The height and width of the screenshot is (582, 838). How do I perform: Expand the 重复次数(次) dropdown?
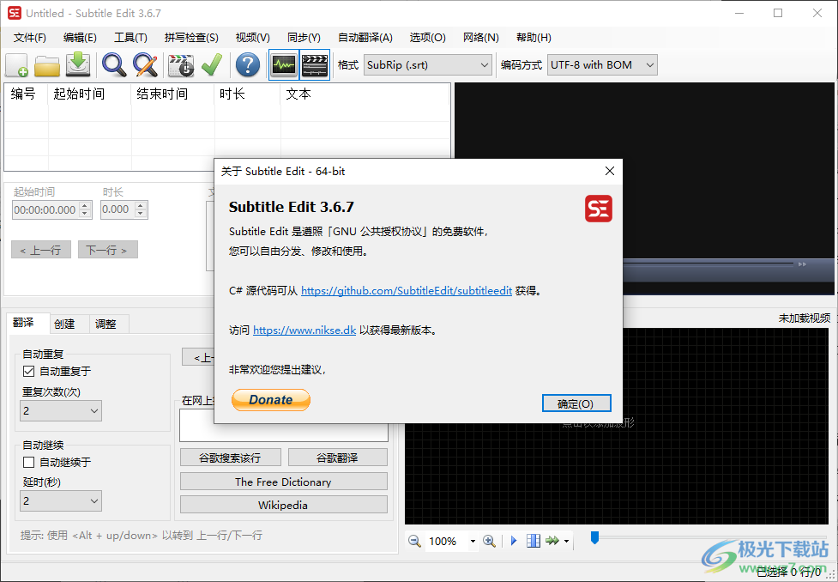[61, 411]
